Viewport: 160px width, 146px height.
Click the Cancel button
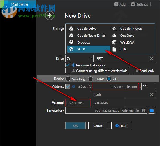coord(98,126)
